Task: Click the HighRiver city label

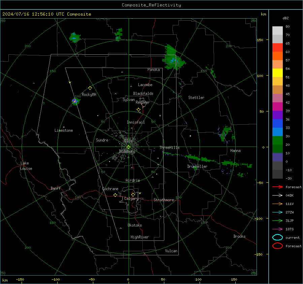Action: (x=140, y=237)
